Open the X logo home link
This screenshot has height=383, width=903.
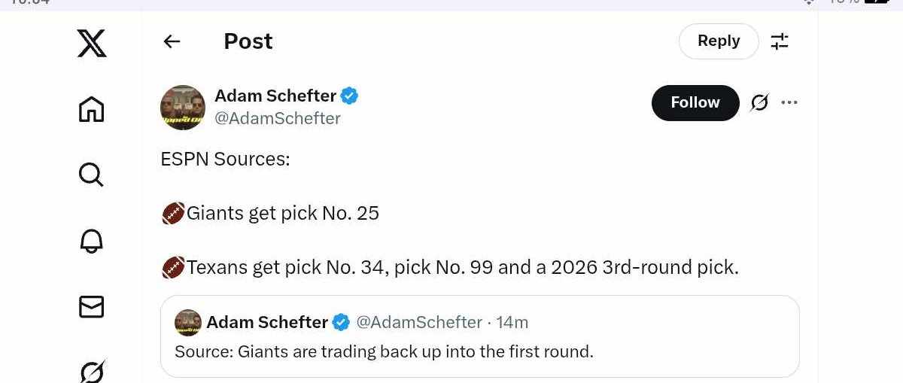pos(92,43)
